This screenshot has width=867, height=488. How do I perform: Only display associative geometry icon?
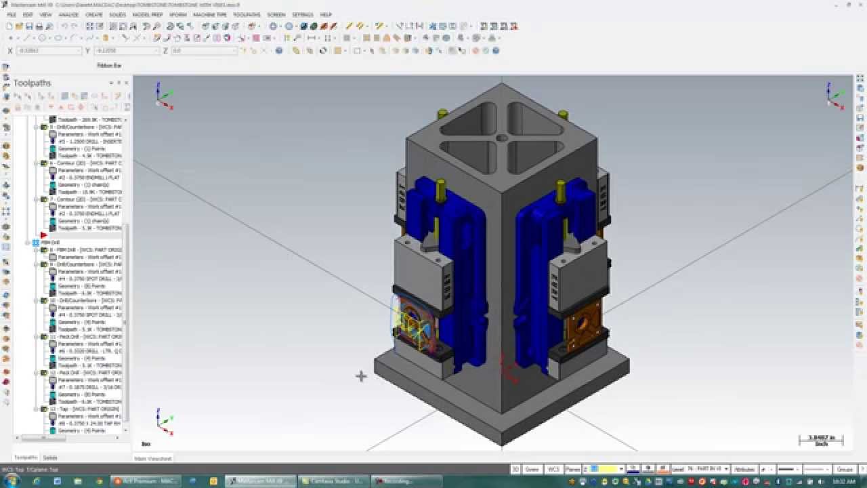coord(105,107)
